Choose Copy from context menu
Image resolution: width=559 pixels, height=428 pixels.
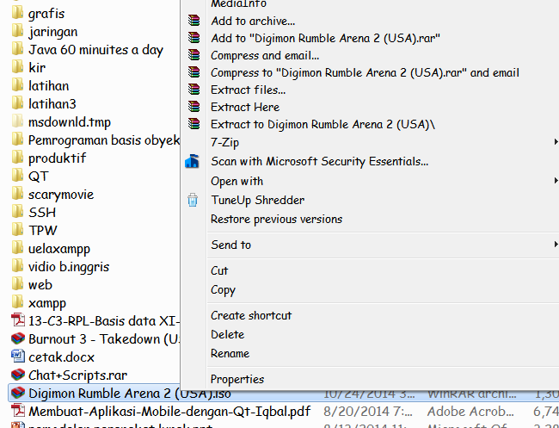[x=223, y=290]
